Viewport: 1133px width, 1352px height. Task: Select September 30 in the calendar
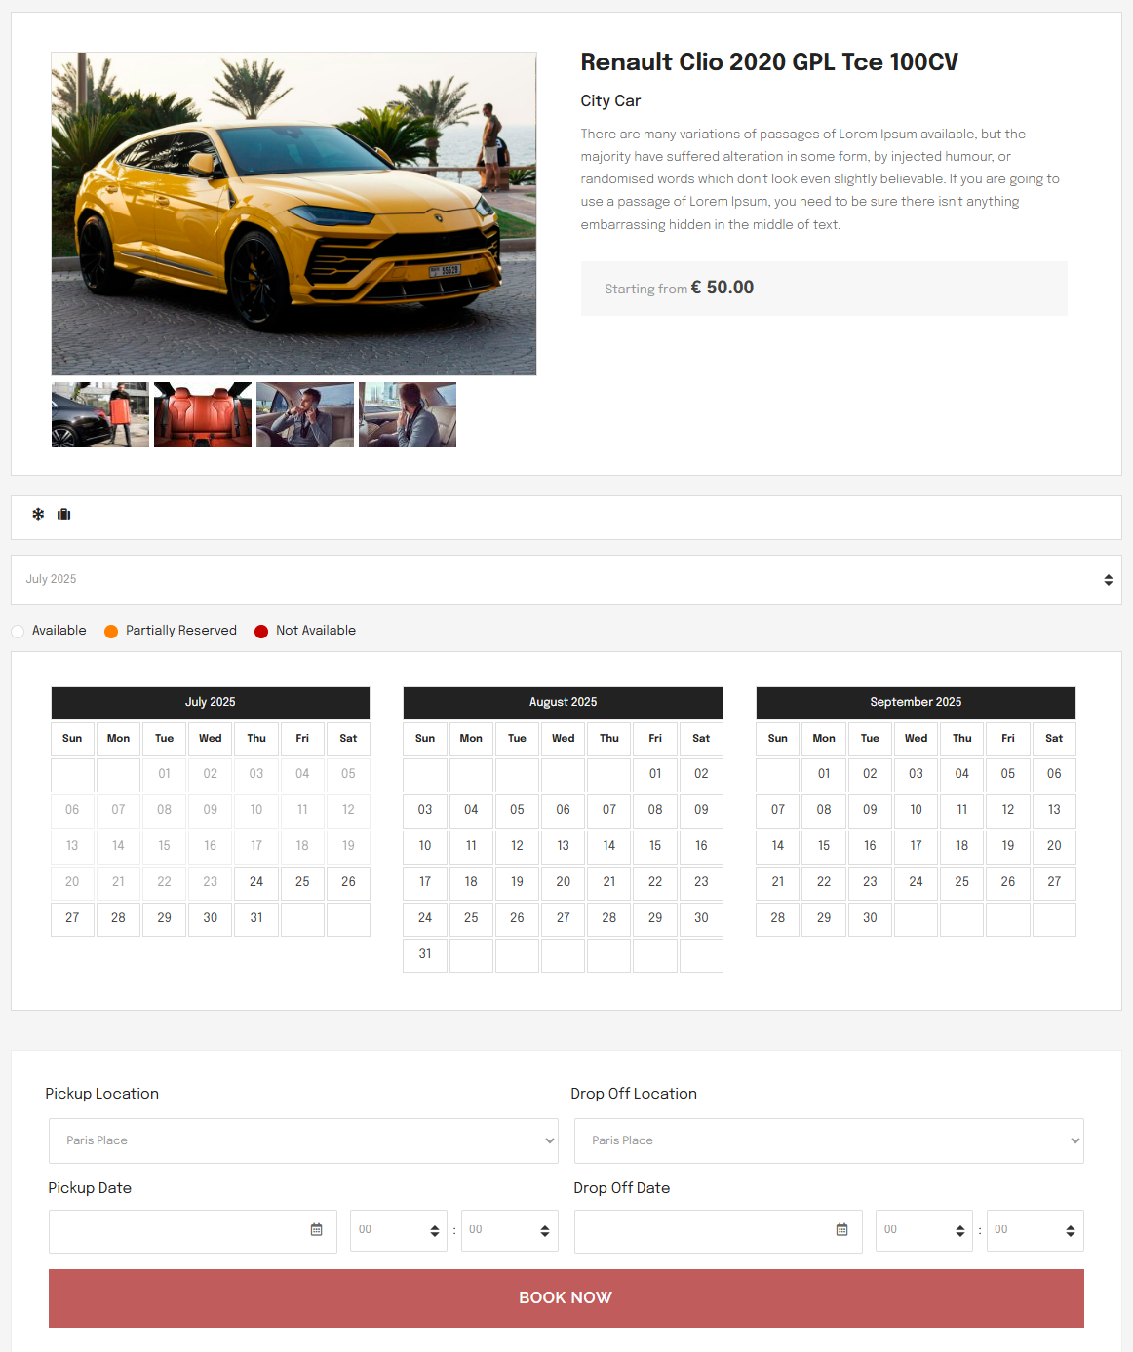tap(870, 918)
